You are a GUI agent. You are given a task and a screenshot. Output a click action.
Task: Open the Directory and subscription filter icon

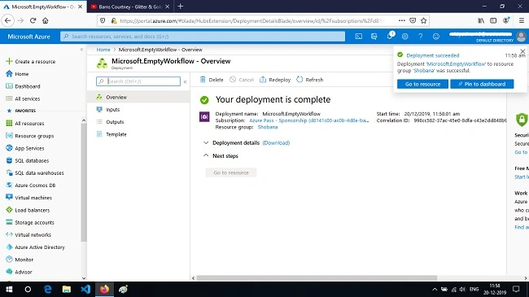[374, 36]
